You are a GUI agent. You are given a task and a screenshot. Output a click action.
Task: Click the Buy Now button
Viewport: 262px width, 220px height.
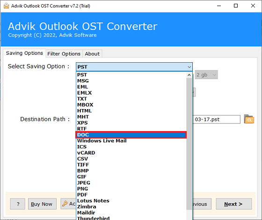tap(42, 204)
